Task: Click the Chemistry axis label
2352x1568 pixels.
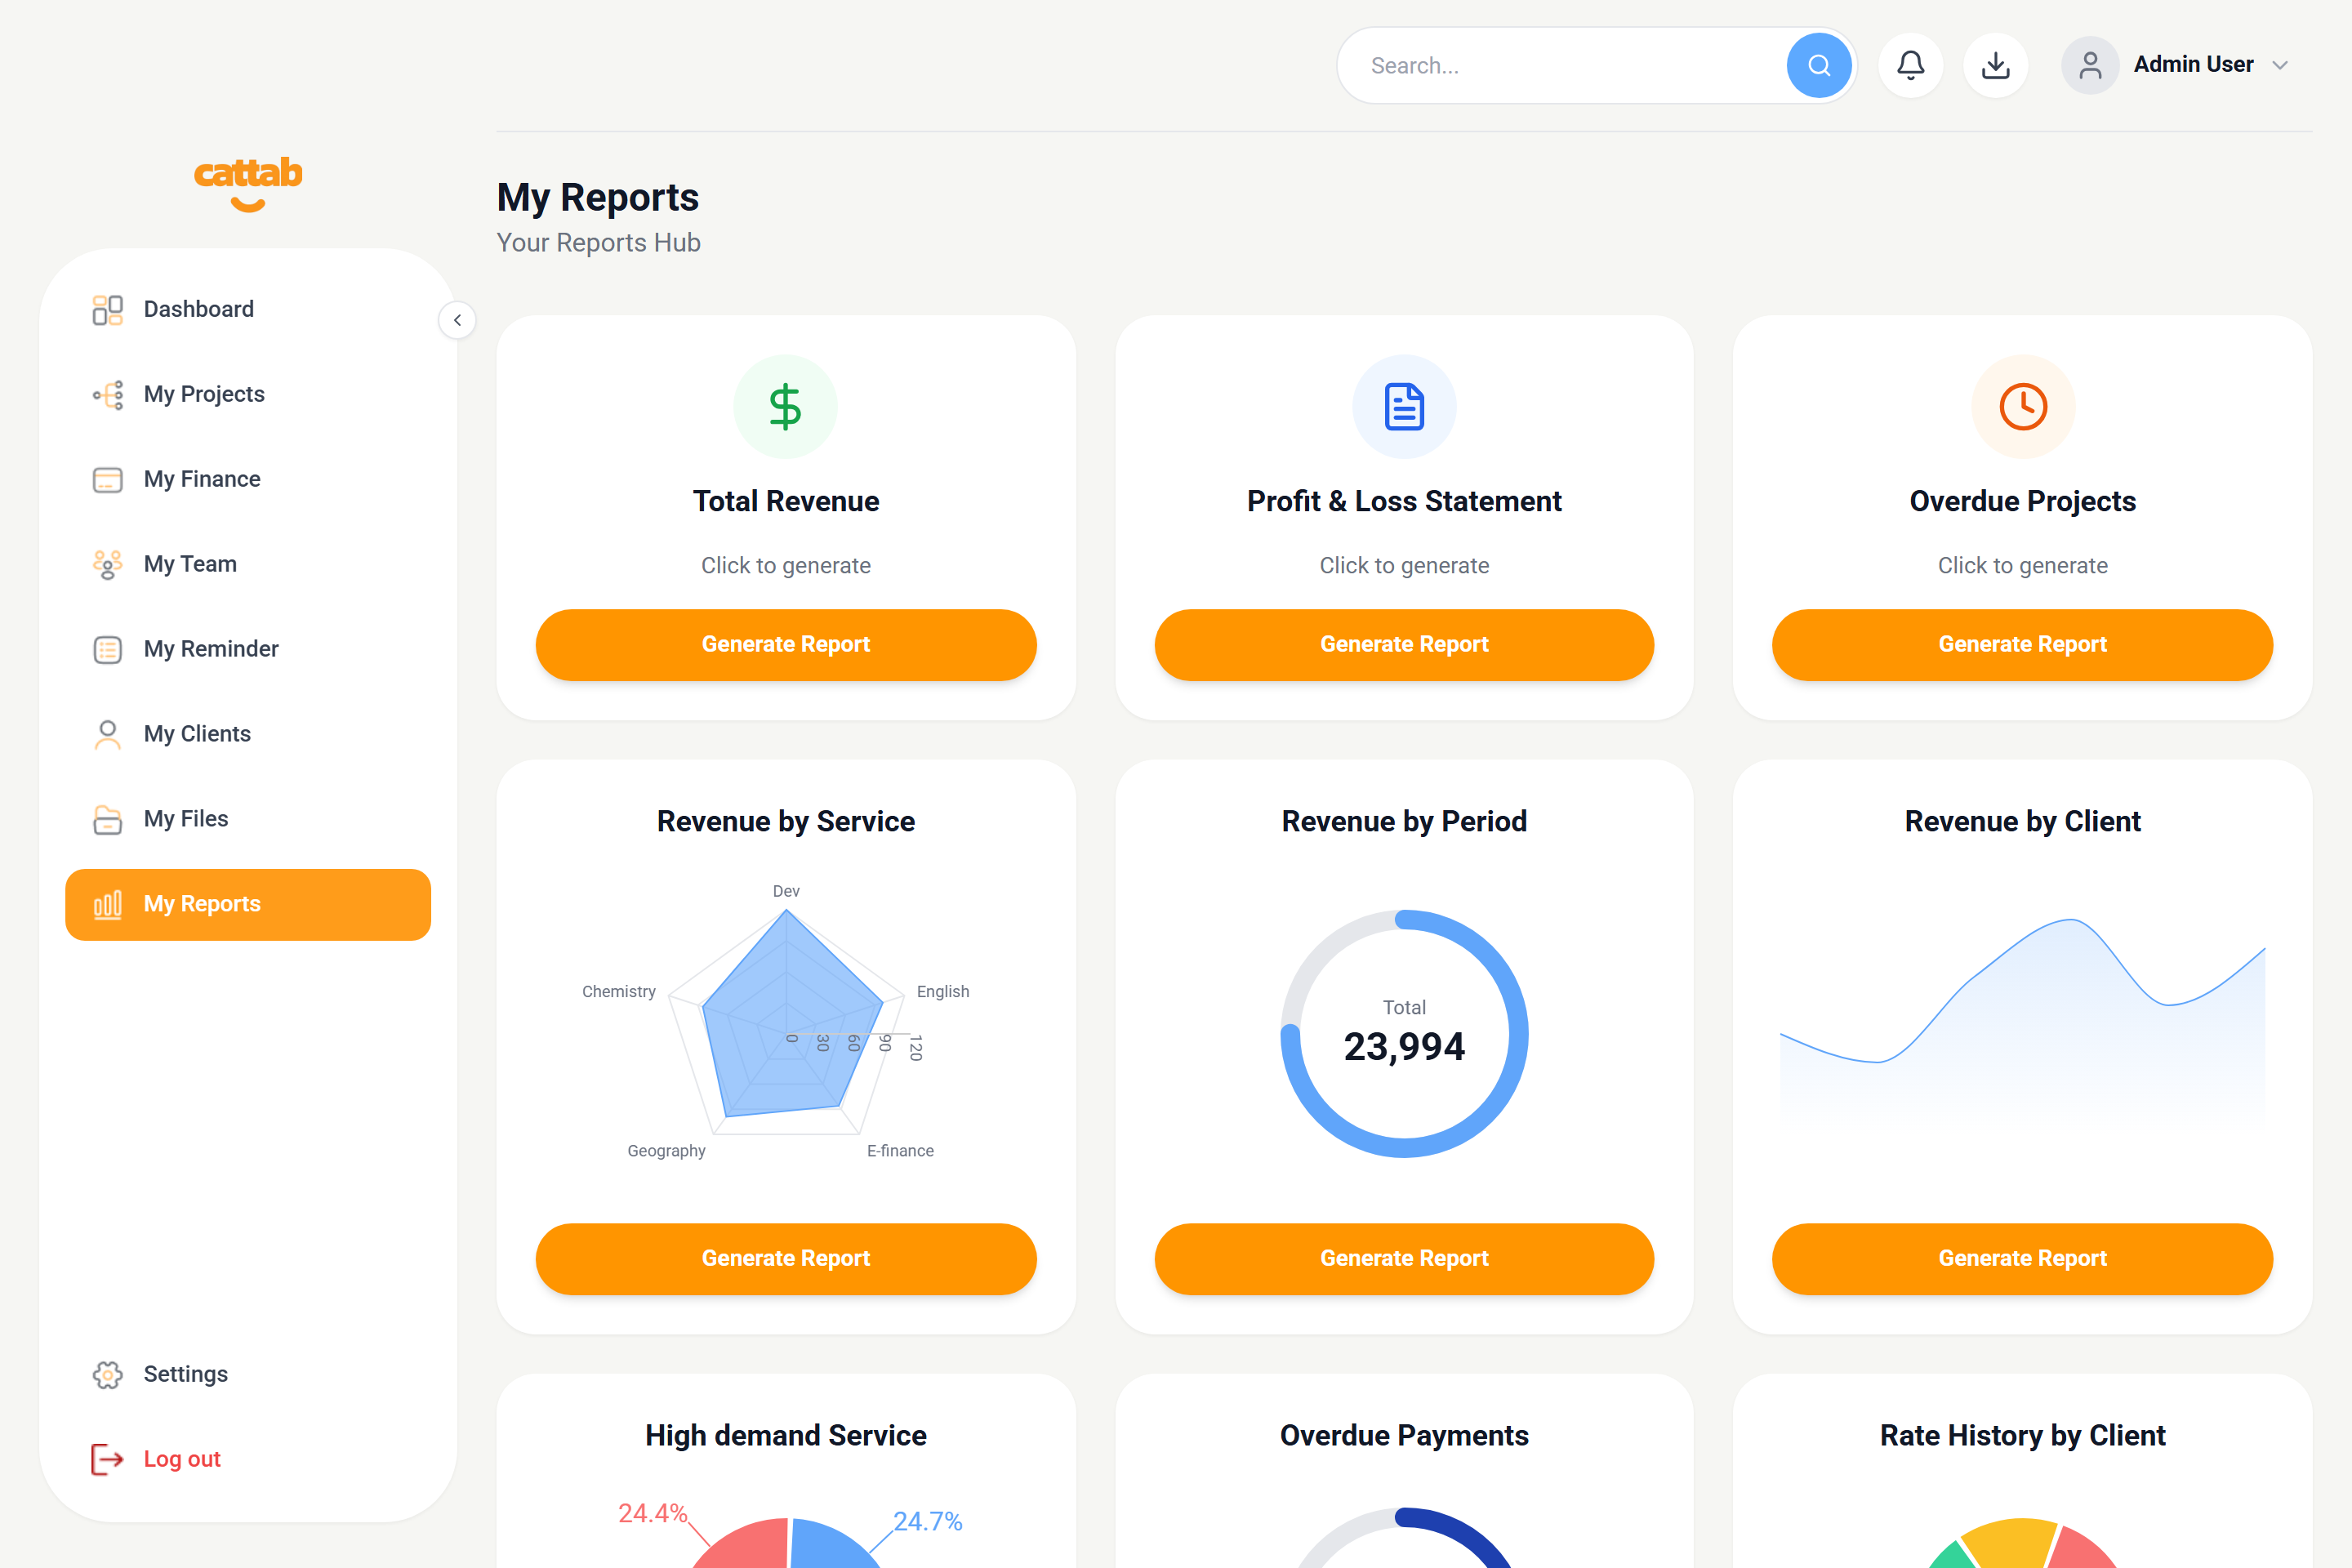Action: [619, 991]
